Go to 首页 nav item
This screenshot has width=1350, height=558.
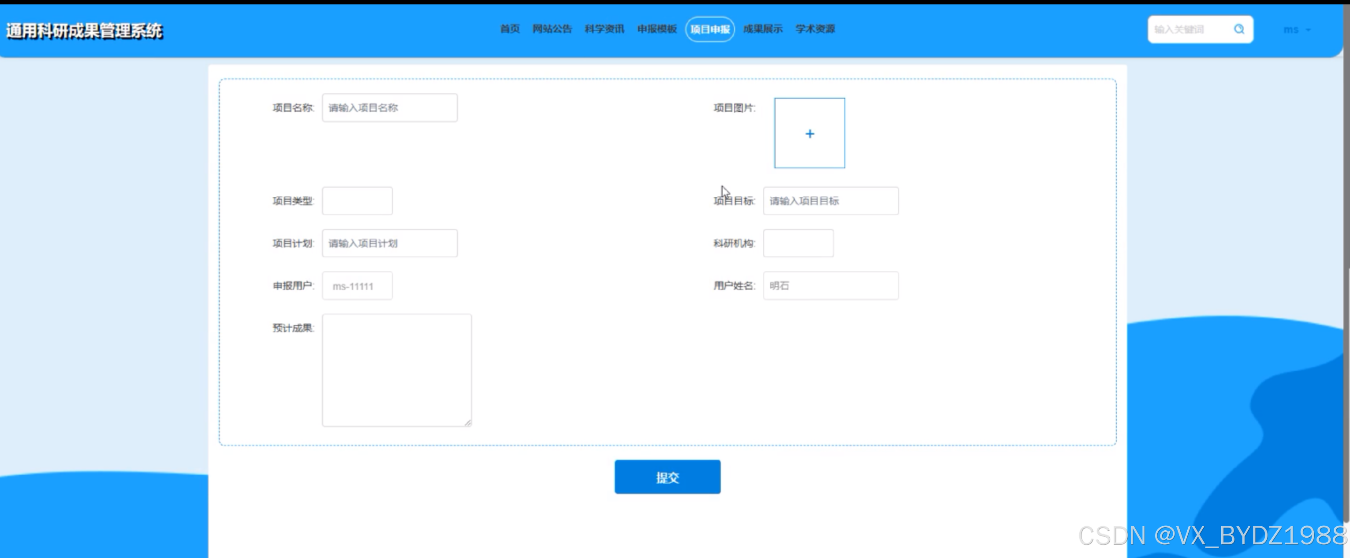pos(509,29)
